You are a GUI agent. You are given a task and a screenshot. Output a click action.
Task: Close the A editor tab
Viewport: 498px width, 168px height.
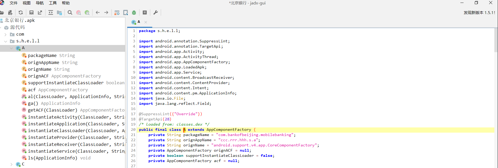tap(146, 22)
